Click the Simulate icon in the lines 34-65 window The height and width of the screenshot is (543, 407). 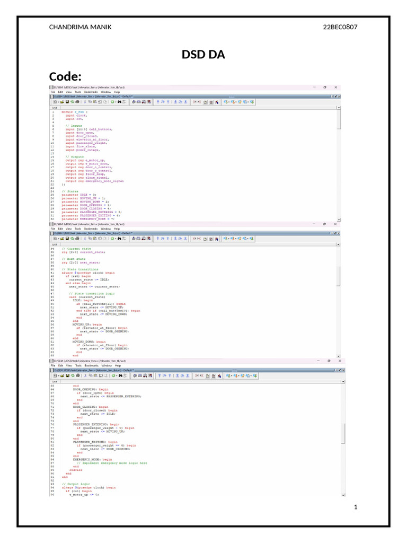[x=144, y=239]
